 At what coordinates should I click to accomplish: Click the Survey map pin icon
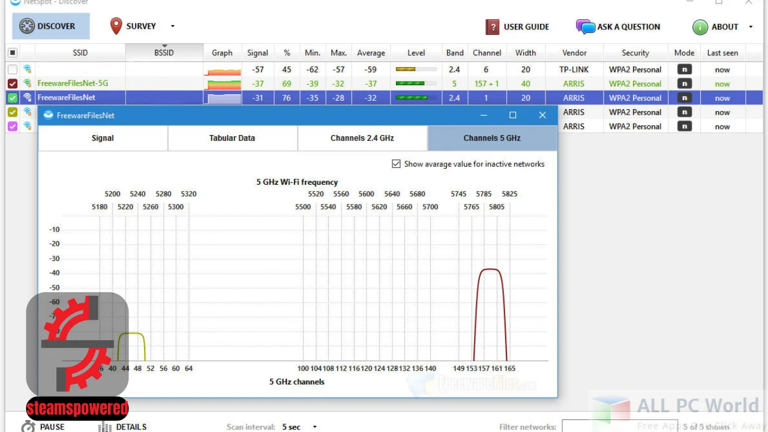(116, 26)
